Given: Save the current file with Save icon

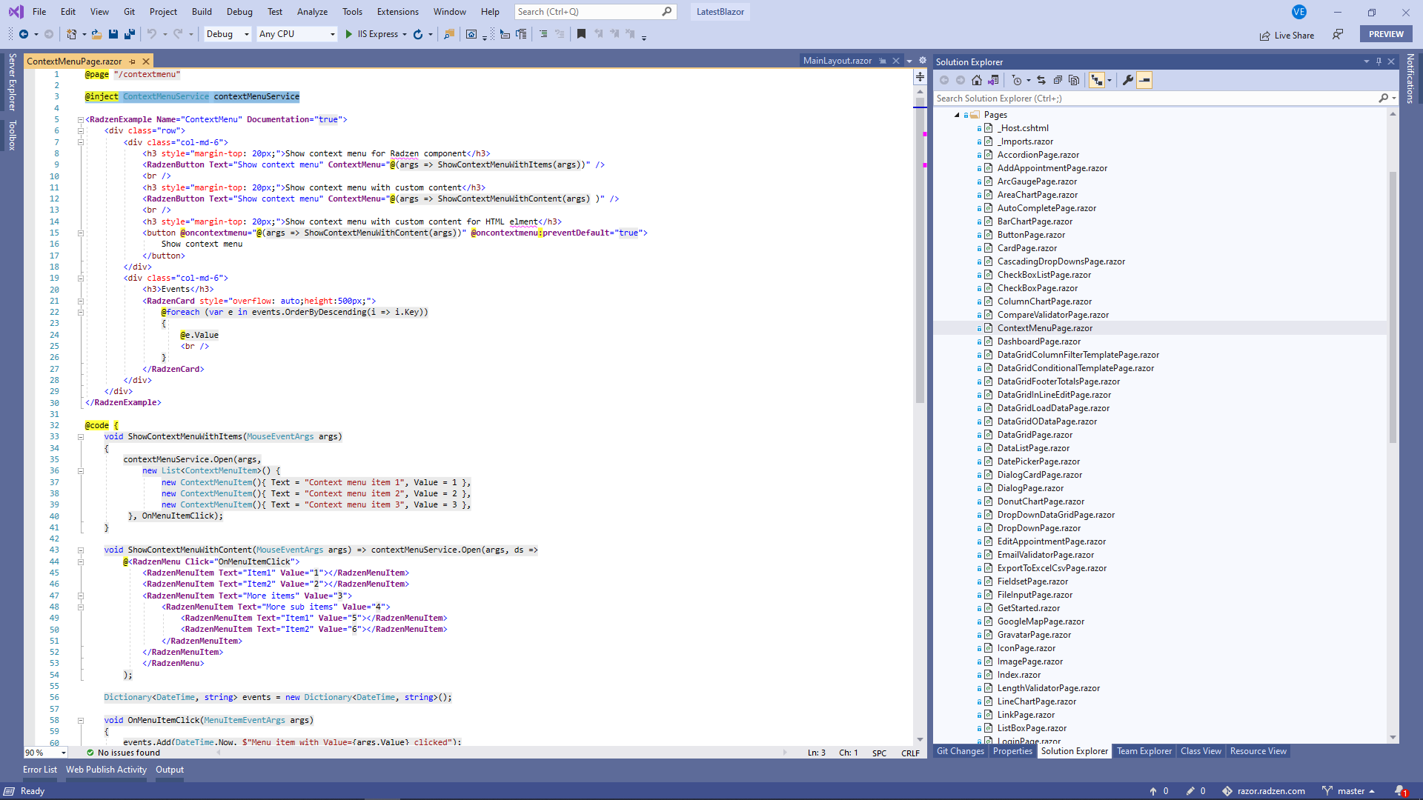Looking at the screenshot, I should pos(113,34).
